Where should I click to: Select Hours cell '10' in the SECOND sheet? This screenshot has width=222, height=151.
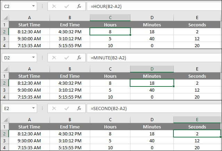pos(110,148)
